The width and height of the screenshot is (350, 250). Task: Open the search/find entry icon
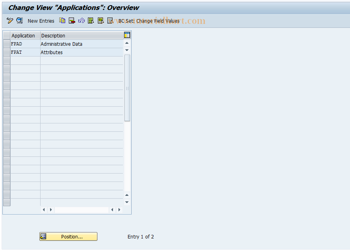pos(19,21)
